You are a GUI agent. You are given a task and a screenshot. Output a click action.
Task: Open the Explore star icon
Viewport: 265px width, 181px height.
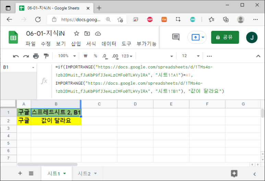point(234,173)
